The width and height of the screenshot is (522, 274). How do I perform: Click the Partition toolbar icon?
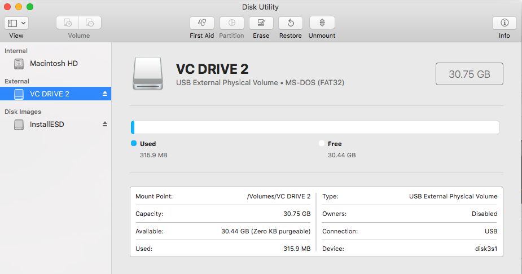pos(232,23)
